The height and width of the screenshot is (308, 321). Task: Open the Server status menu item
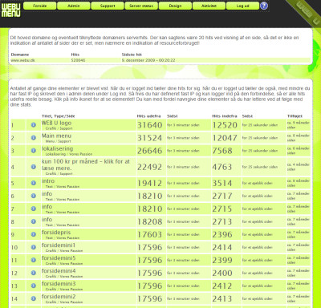click(x=141, y=6)
